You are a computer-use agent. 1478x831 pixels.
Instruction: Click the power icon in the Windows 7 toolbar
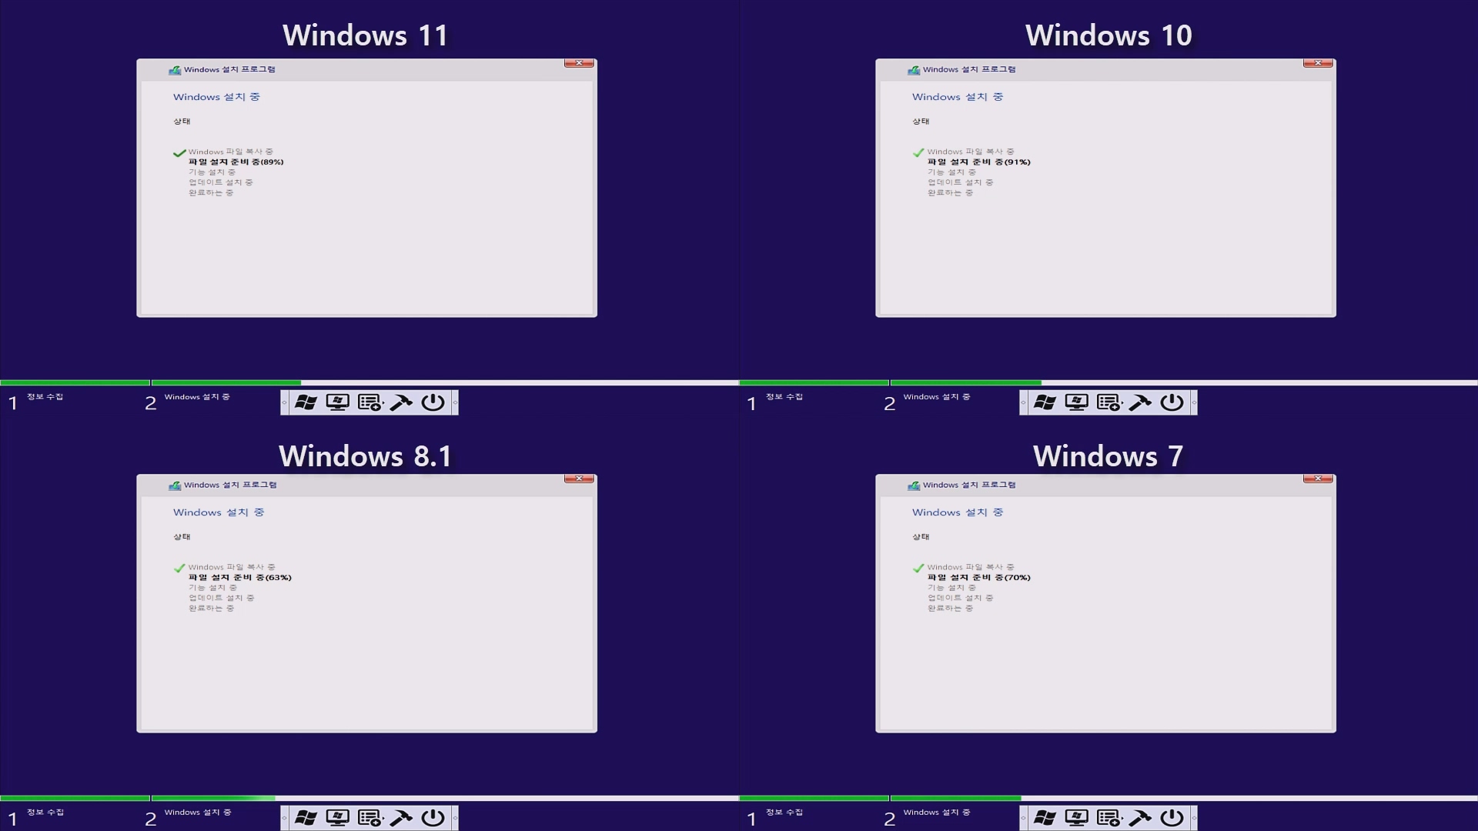[1172, 818]
